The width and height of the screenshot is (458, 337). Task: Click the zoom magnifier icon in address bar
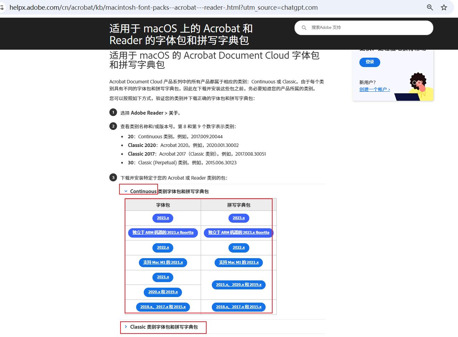pos(430,7)
